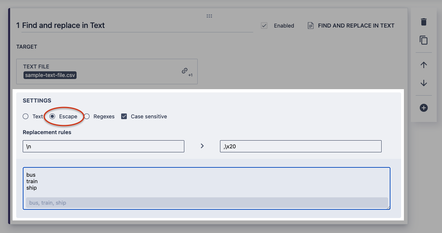This screenshot has width=442, height=233.
Task: Click the link icon in Text File box
Action: (x=185, y=71)
